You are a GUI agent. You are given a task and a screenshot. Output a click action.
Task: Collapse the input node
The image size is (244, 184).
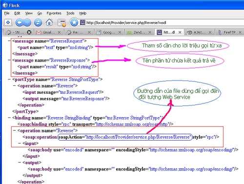click(x=20, y=143)
